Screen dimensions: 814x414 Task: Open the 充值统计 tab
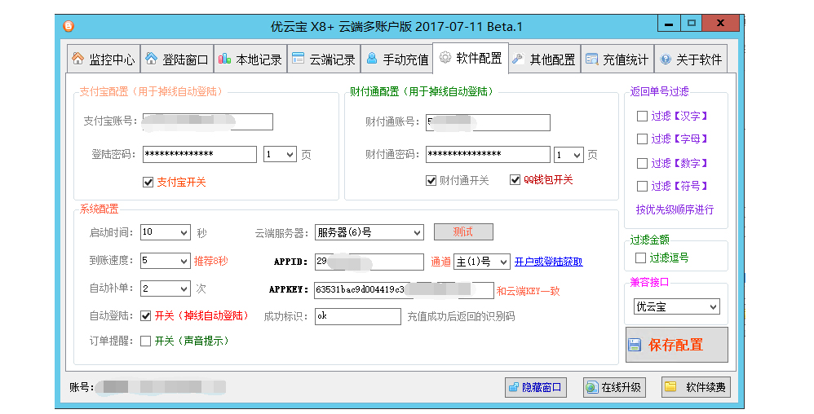click(x=617, y=59)
